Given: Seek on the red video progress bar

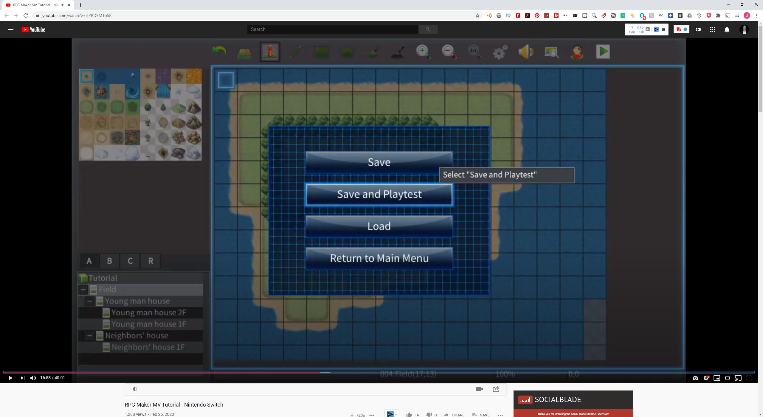Looking at the screenshot, I should pos(379,372).
